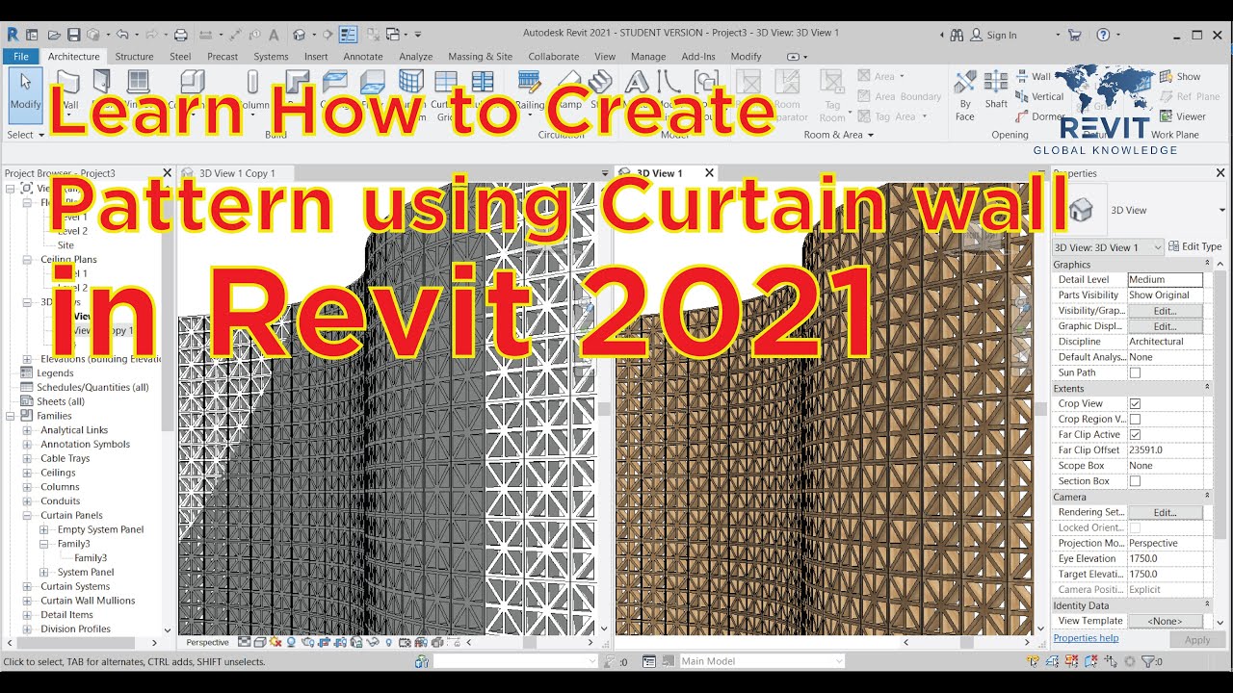Open the 3D View type selector dropdown
The image size is (1233, 693).
[1222, 210]
